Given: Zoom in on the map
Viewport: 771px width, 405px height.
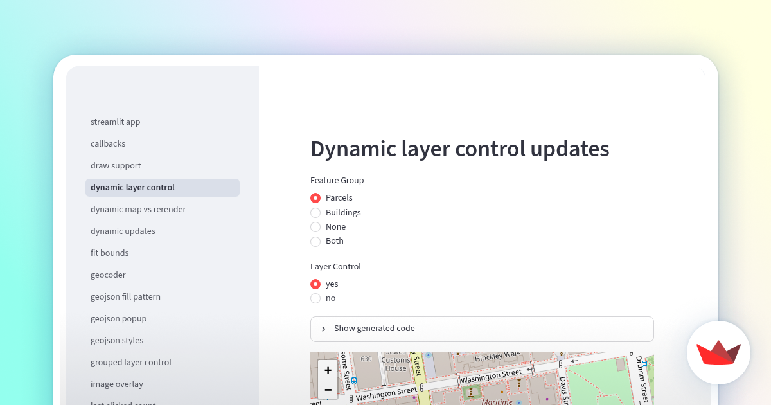Looking at the screenshot, I should 328,370.
